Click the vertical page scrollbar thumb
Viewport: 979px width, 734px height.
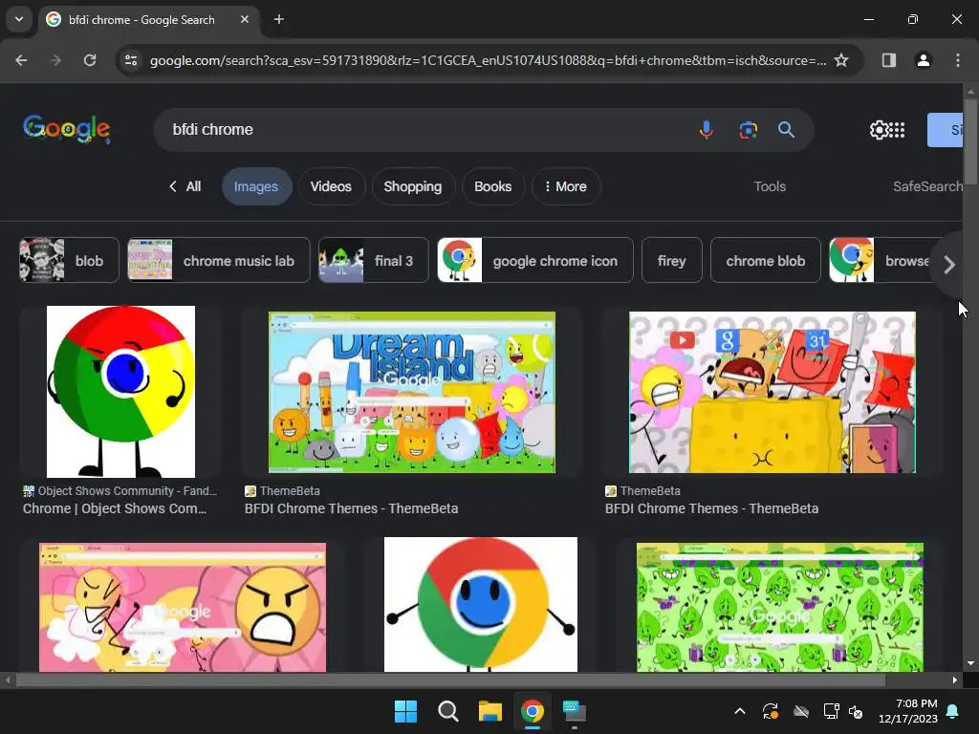pyautogui.click(x=970, y=141)
